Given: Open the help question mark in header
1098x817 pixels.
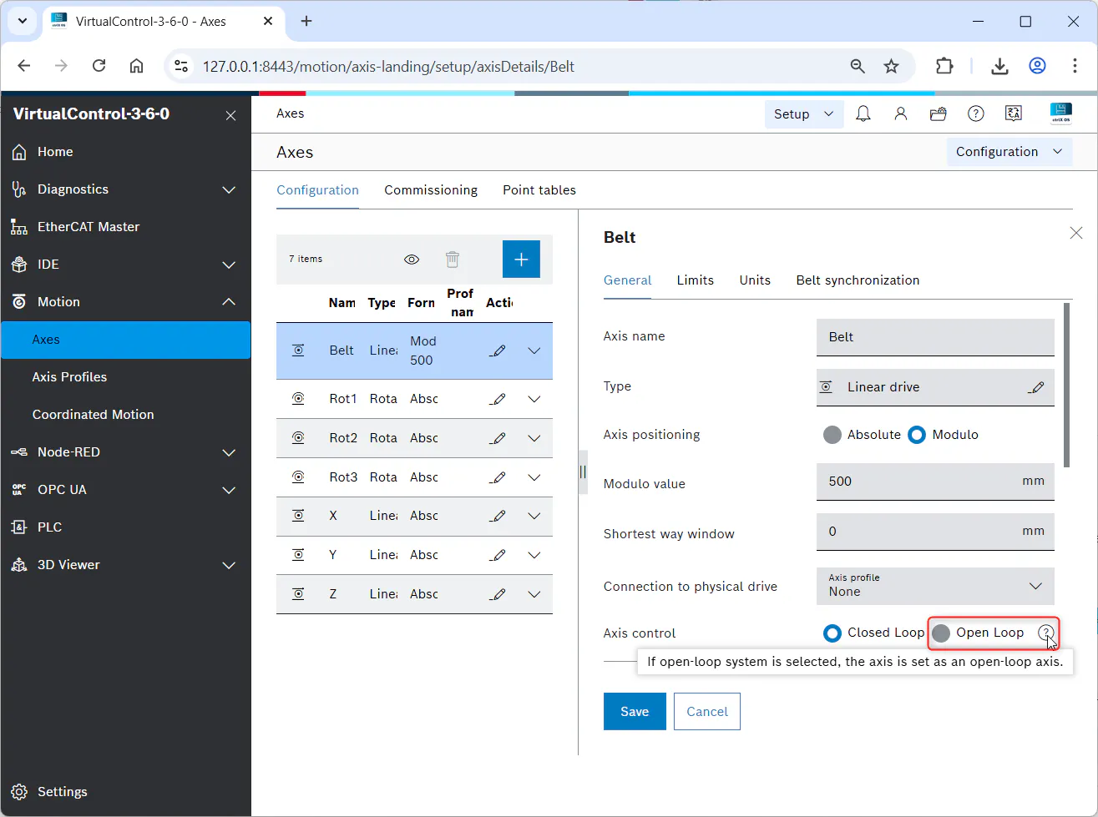Looking at the screenshot, I should point(976,114).
